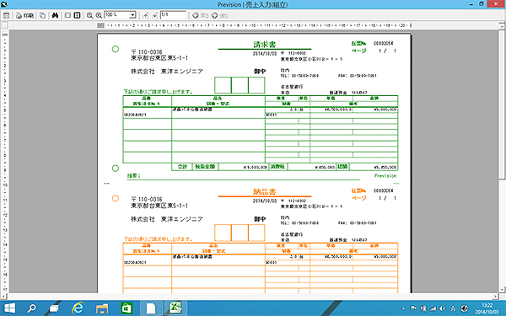The height and width of the screenshot is (316, 506).
Task: Click the zoom out magnifier
Action: point(89,15)
